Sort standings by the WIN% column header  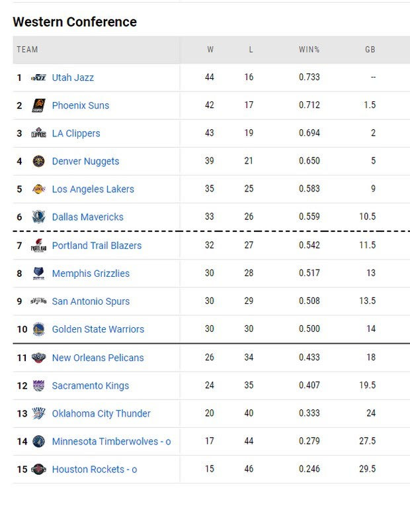pos(309,50)
